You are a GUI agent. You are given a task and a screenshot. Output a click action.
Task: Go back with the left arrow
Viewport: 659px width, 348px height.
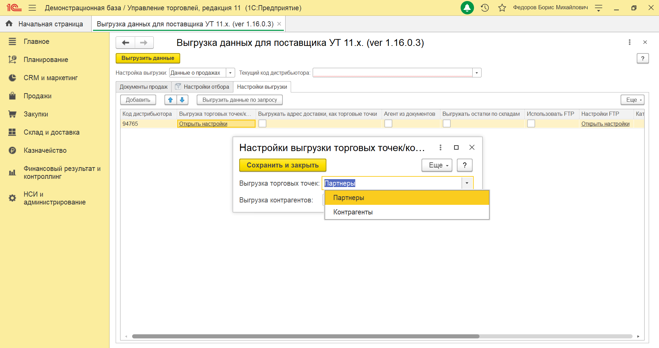point(126,42)
